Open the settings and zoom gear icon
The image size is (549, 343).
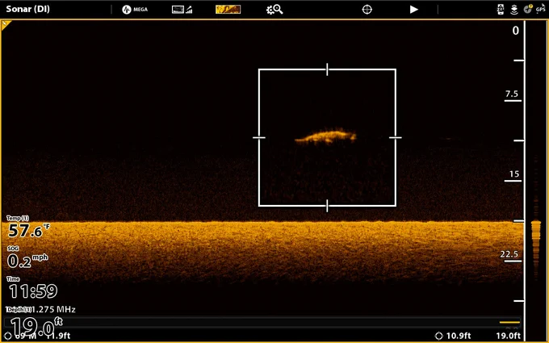[x=274, y=10]
